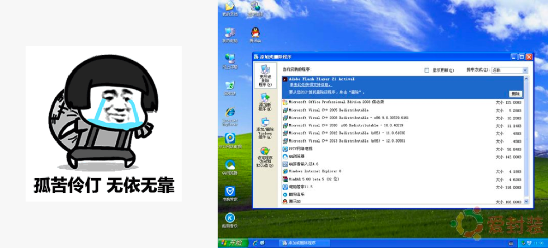Click 添加或删除程序 taskbar button
The width and height of the screenshot is (548, 248).
coord(304,243)
